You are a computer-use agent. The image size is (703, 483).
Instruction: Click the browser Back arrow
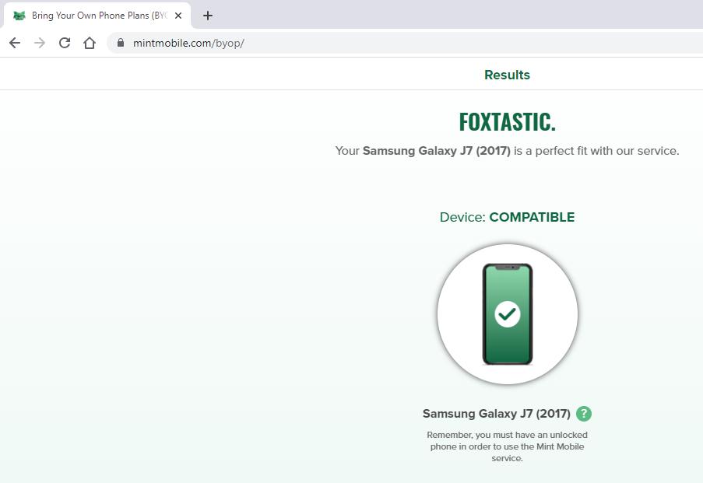coord(15,43)
